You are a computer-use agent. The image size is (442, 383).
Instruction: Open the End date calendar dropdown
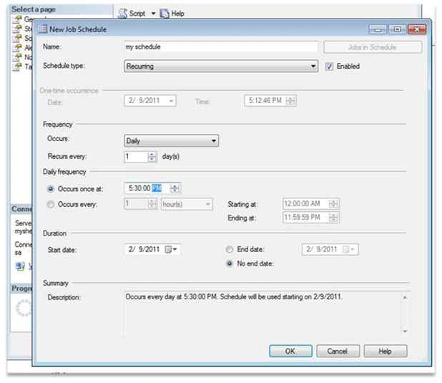coord(348,249)
